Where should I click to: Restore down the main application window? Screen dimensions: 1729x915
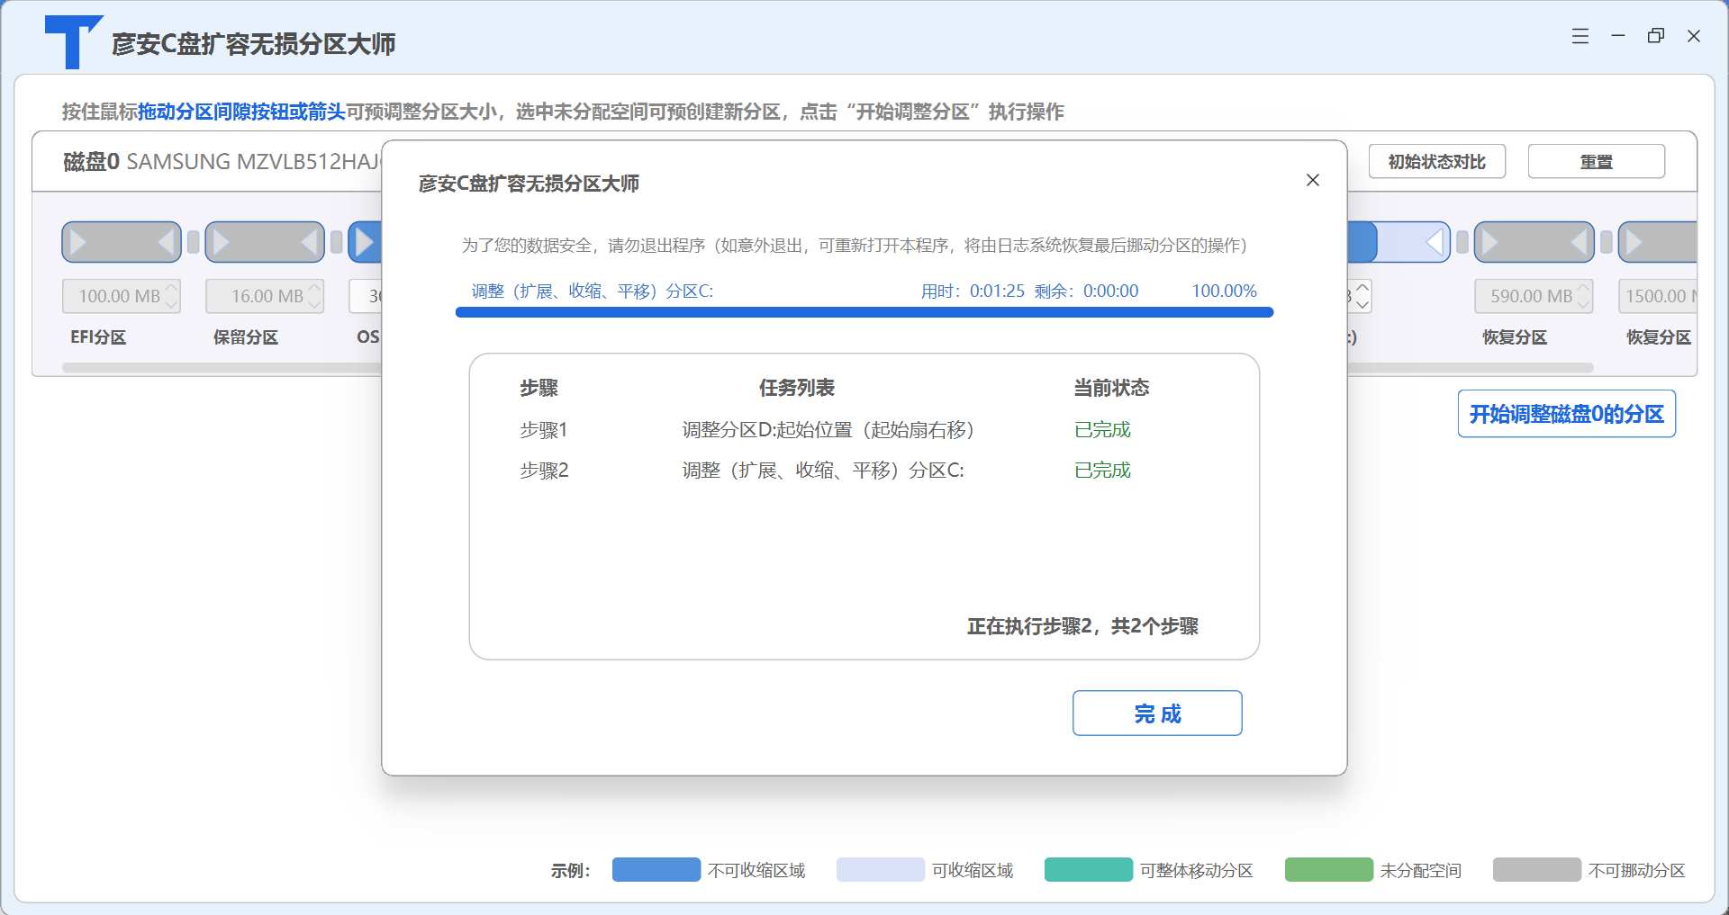[1656, 36]
